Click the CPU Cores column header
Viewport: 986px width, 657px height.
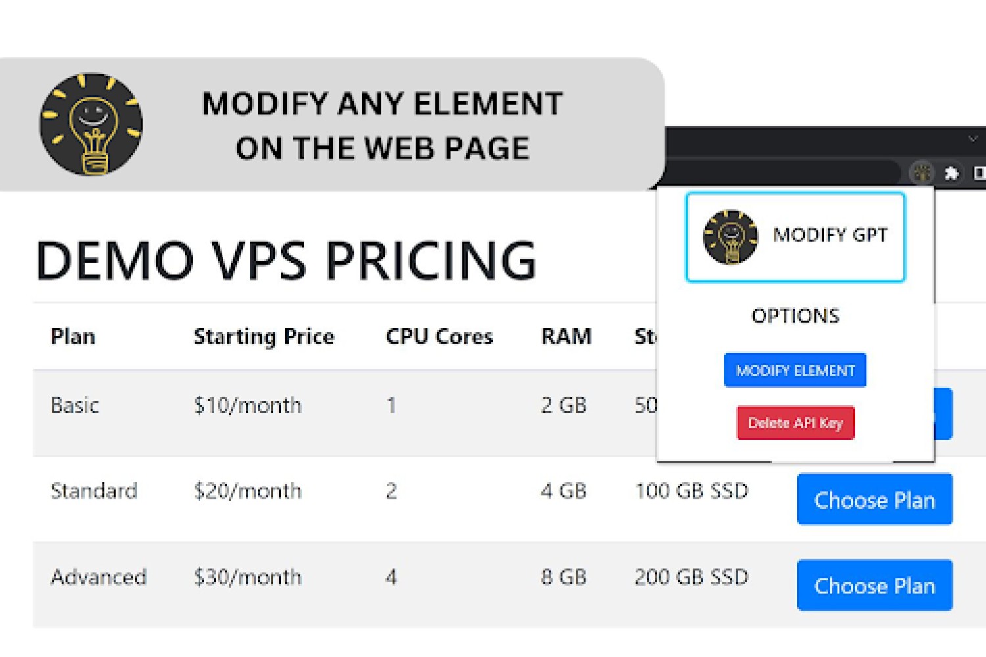pyautogui.click(x=439, y=336)
